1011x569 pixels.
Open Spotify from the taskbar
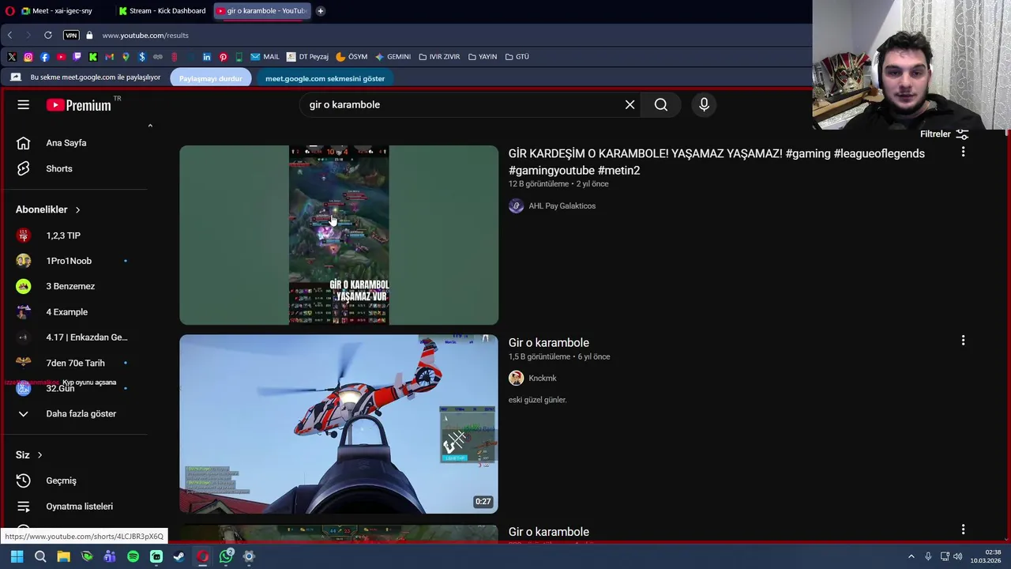coord(133,556)
